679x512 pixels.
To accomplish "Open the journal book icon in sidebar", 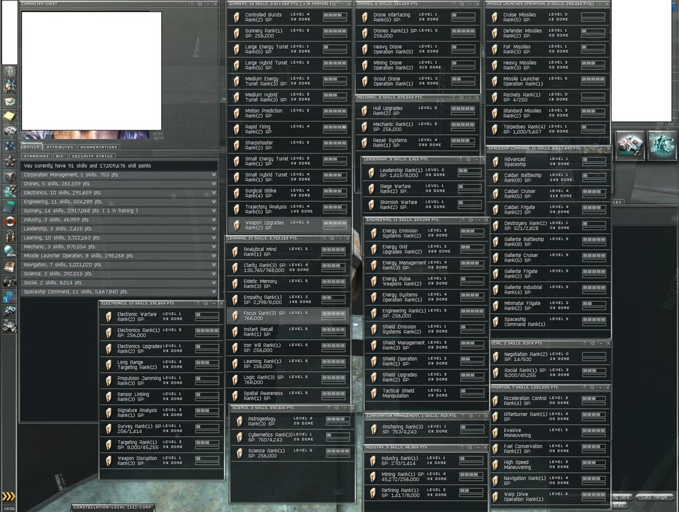I will [x=10, y=266].
